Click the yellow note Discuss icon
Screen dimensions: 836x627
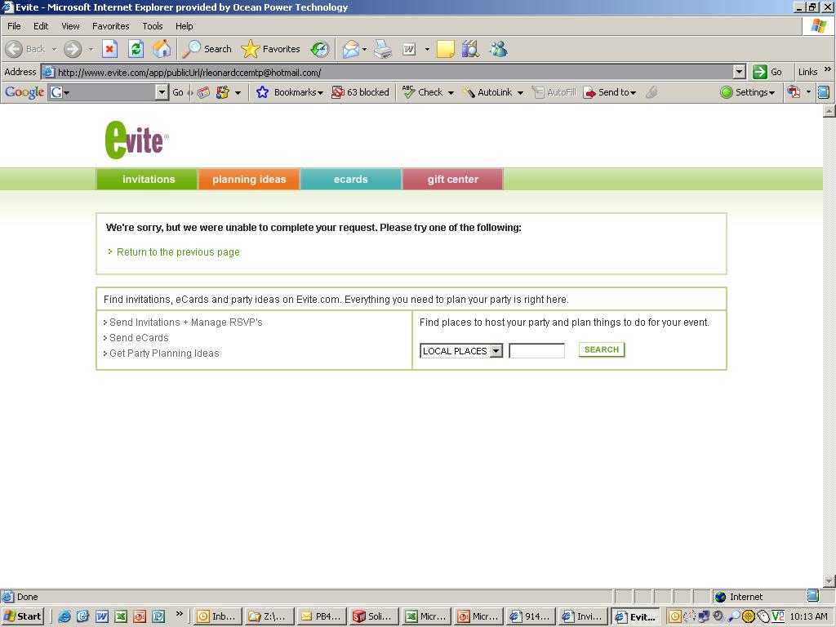tap(445, 49)
